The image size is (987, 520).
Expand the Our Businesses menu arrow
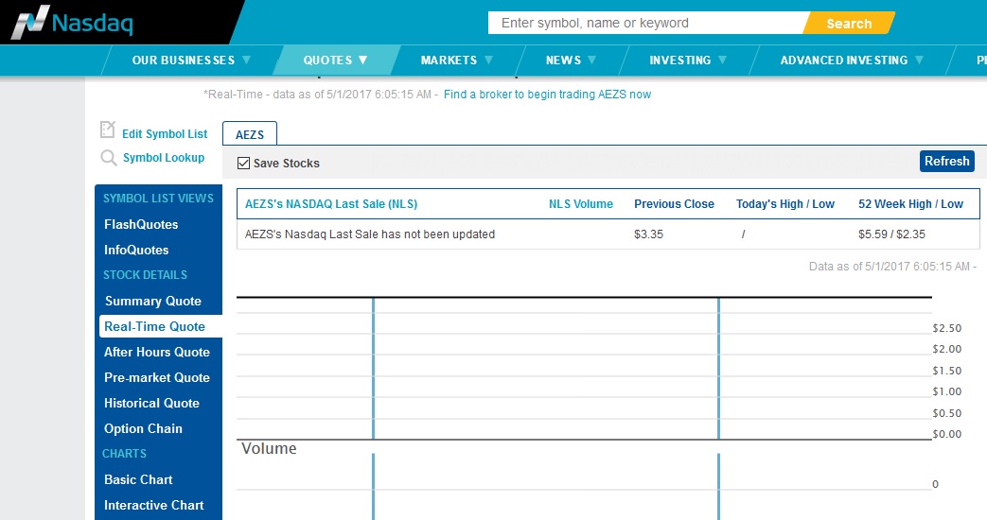click(x=246, y=60)
